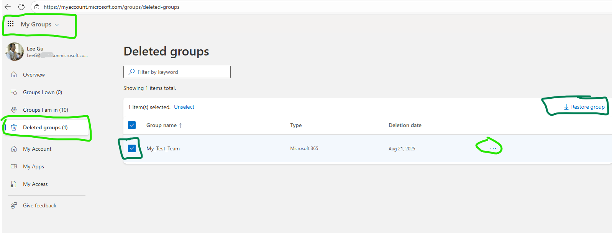Image resolution: width=612 pixels, height=233 pixels.
Task: Click the Showing 1 items total text
Action: point(150,88)
